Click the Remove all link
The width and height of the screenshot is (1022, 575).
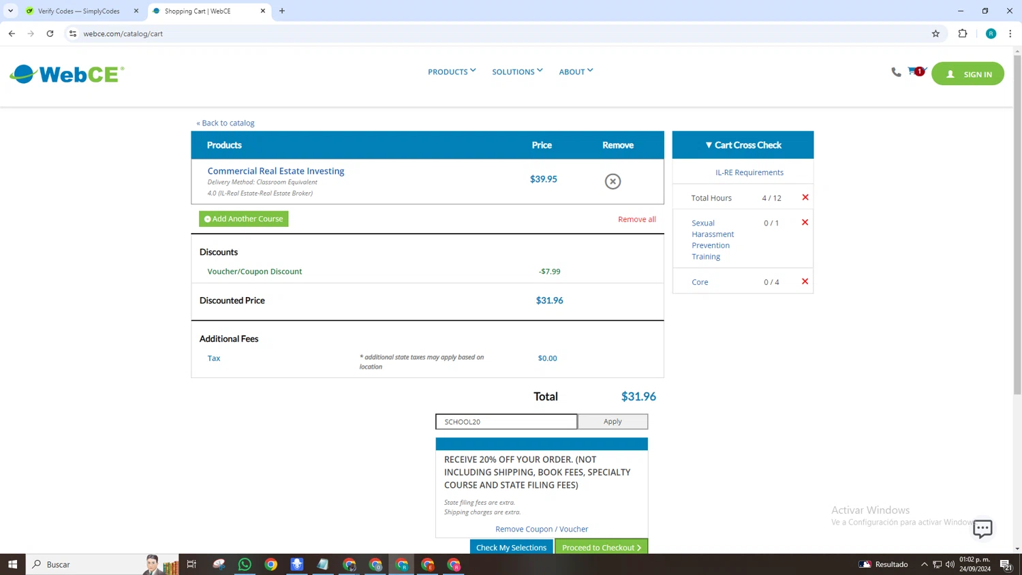[x=636, y=219]
